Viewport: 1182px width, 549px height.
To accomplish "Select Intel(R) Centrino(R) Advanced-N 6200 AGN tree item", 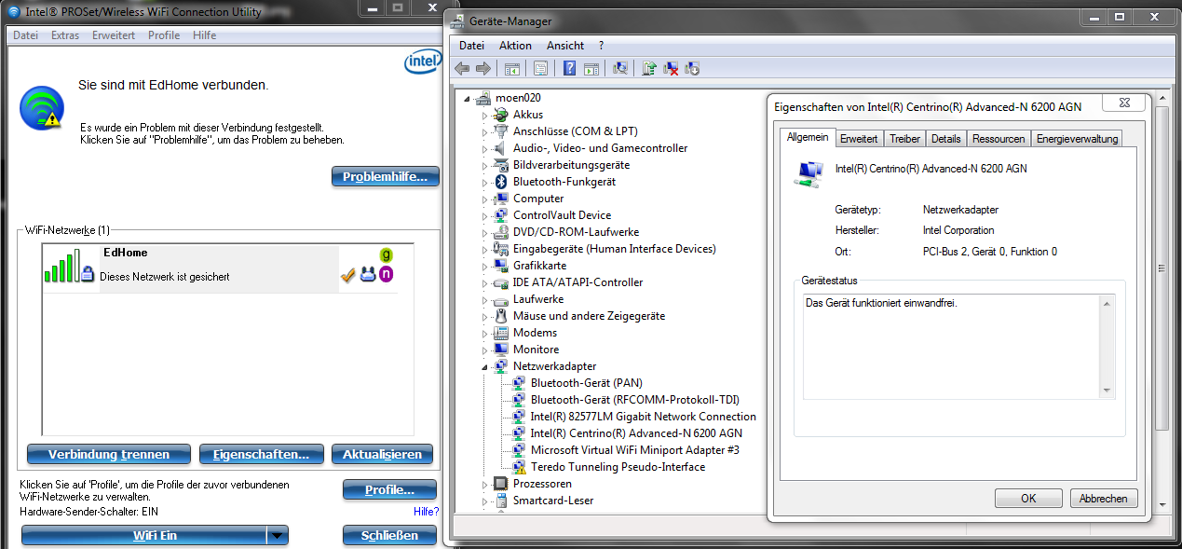I will click(636, 433).
